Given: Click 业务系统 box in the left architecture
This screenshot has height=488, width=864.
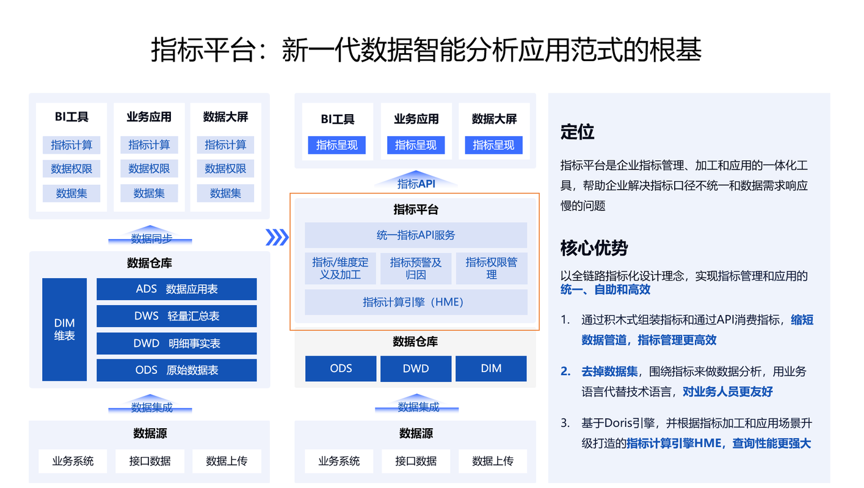Looking at the screenshot, I should [x=73, y=461].
